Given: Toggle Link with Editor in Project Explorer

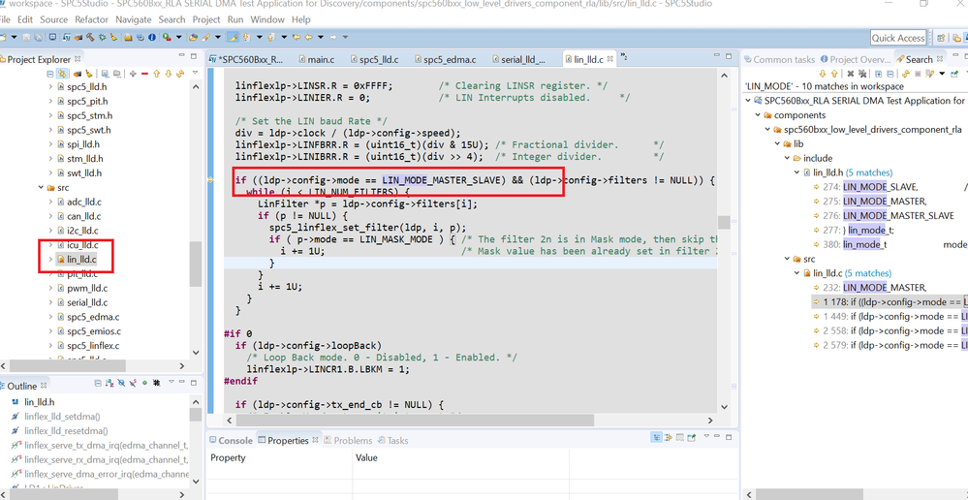Looking at the screenshot, I should (x=62, y=74).
